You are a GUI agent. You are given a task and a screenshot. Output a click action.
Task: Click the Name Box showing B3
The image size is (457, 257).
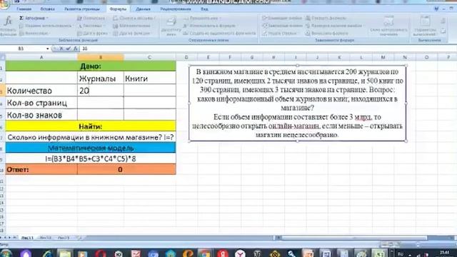(23, 49)
